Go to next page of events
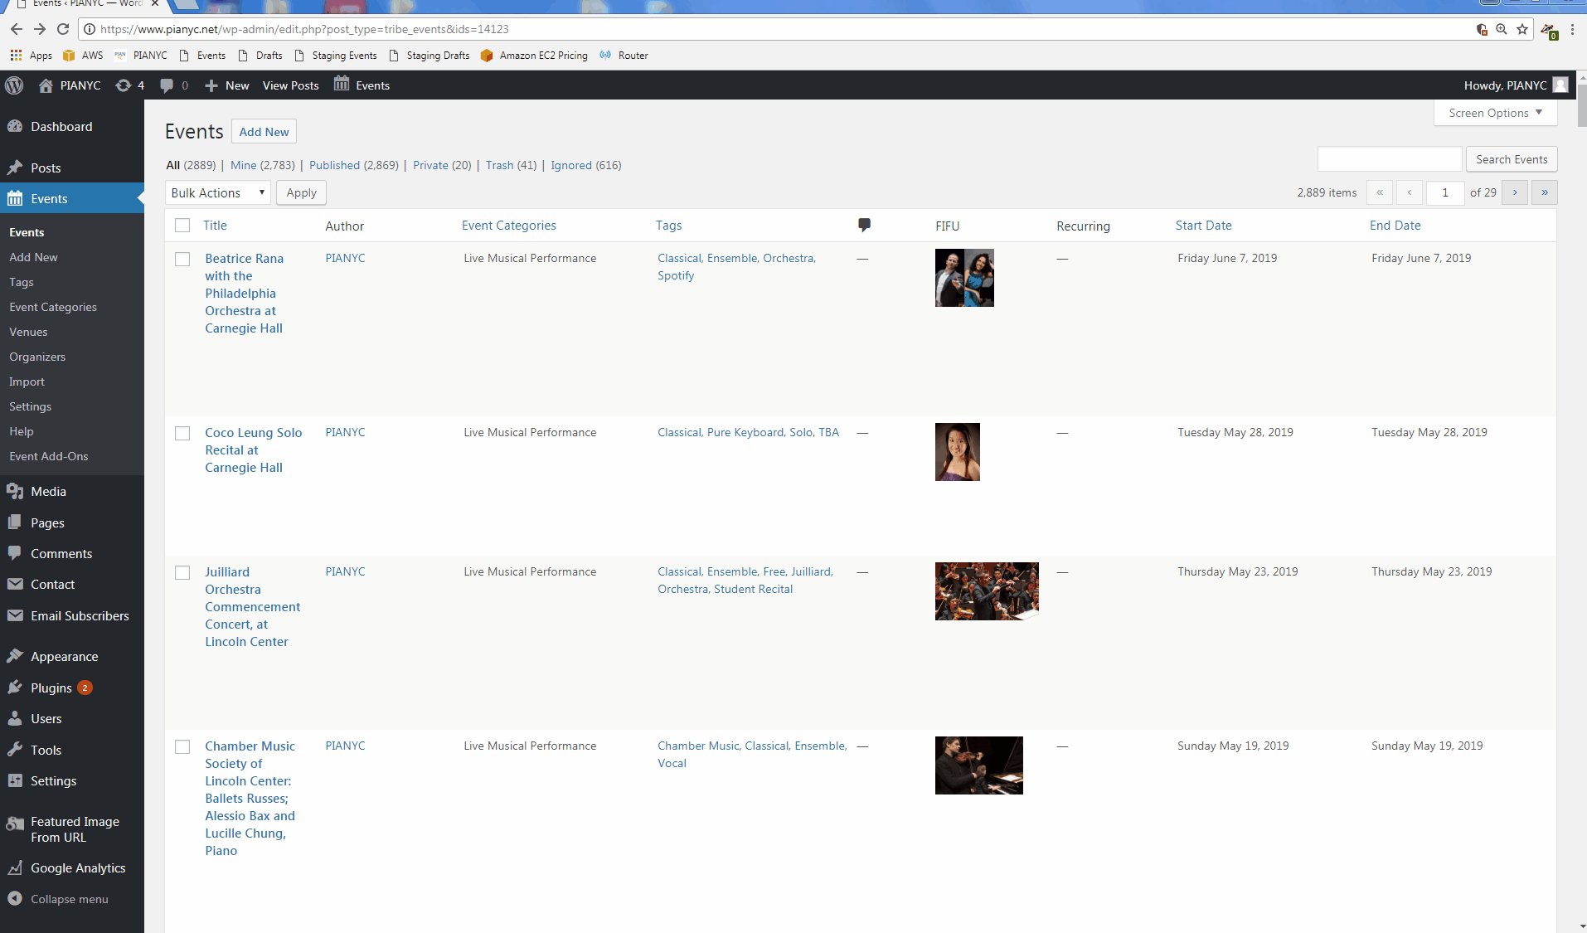 (1515, 192)
